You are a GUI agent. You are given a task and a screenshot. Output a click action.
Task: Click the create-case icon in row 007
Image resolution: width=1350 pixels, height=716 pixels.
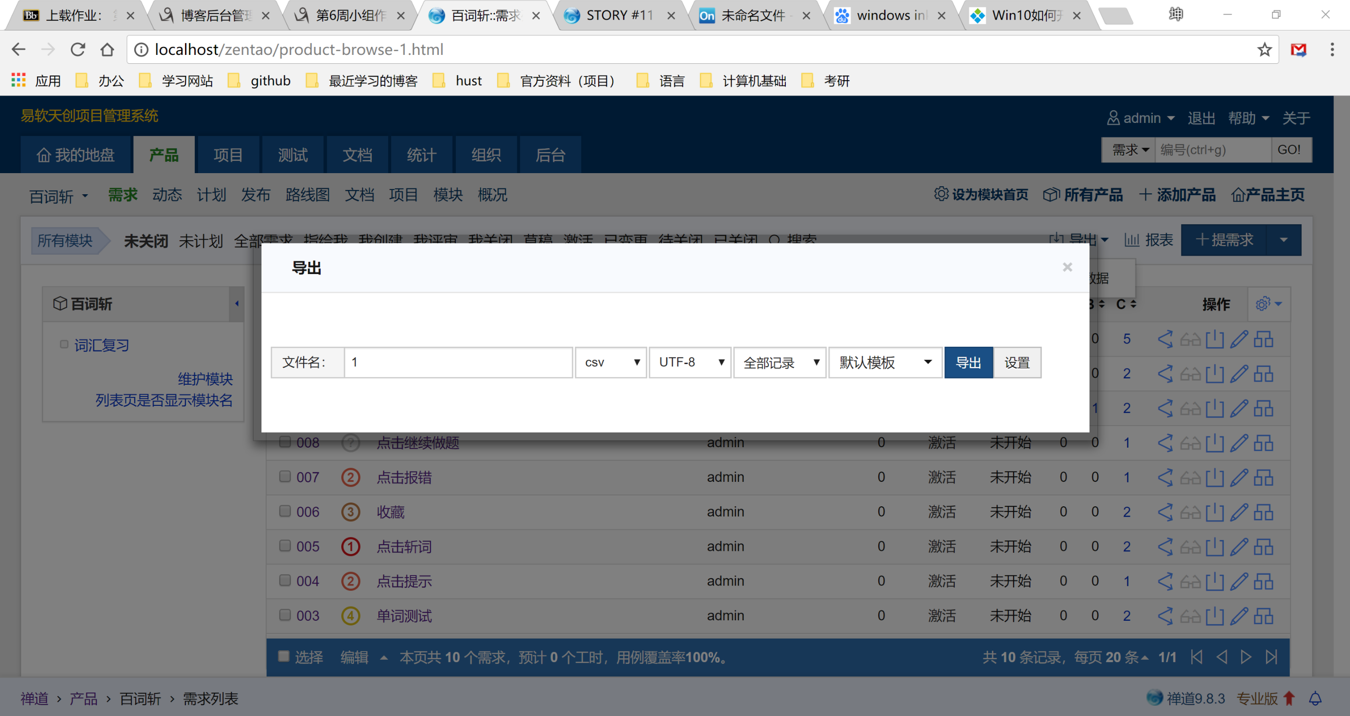coord(1264,477)
